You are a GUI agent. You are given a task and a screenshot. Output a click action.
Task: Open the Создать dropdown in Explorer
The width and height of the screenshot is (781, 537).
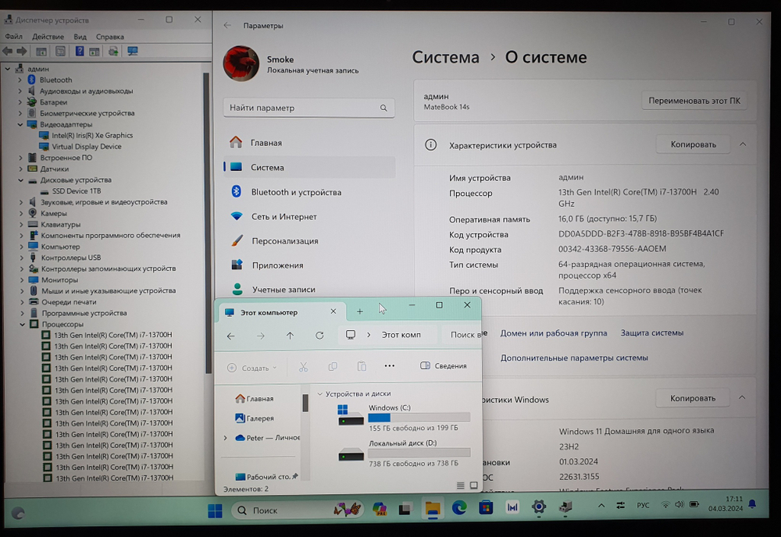252,367
